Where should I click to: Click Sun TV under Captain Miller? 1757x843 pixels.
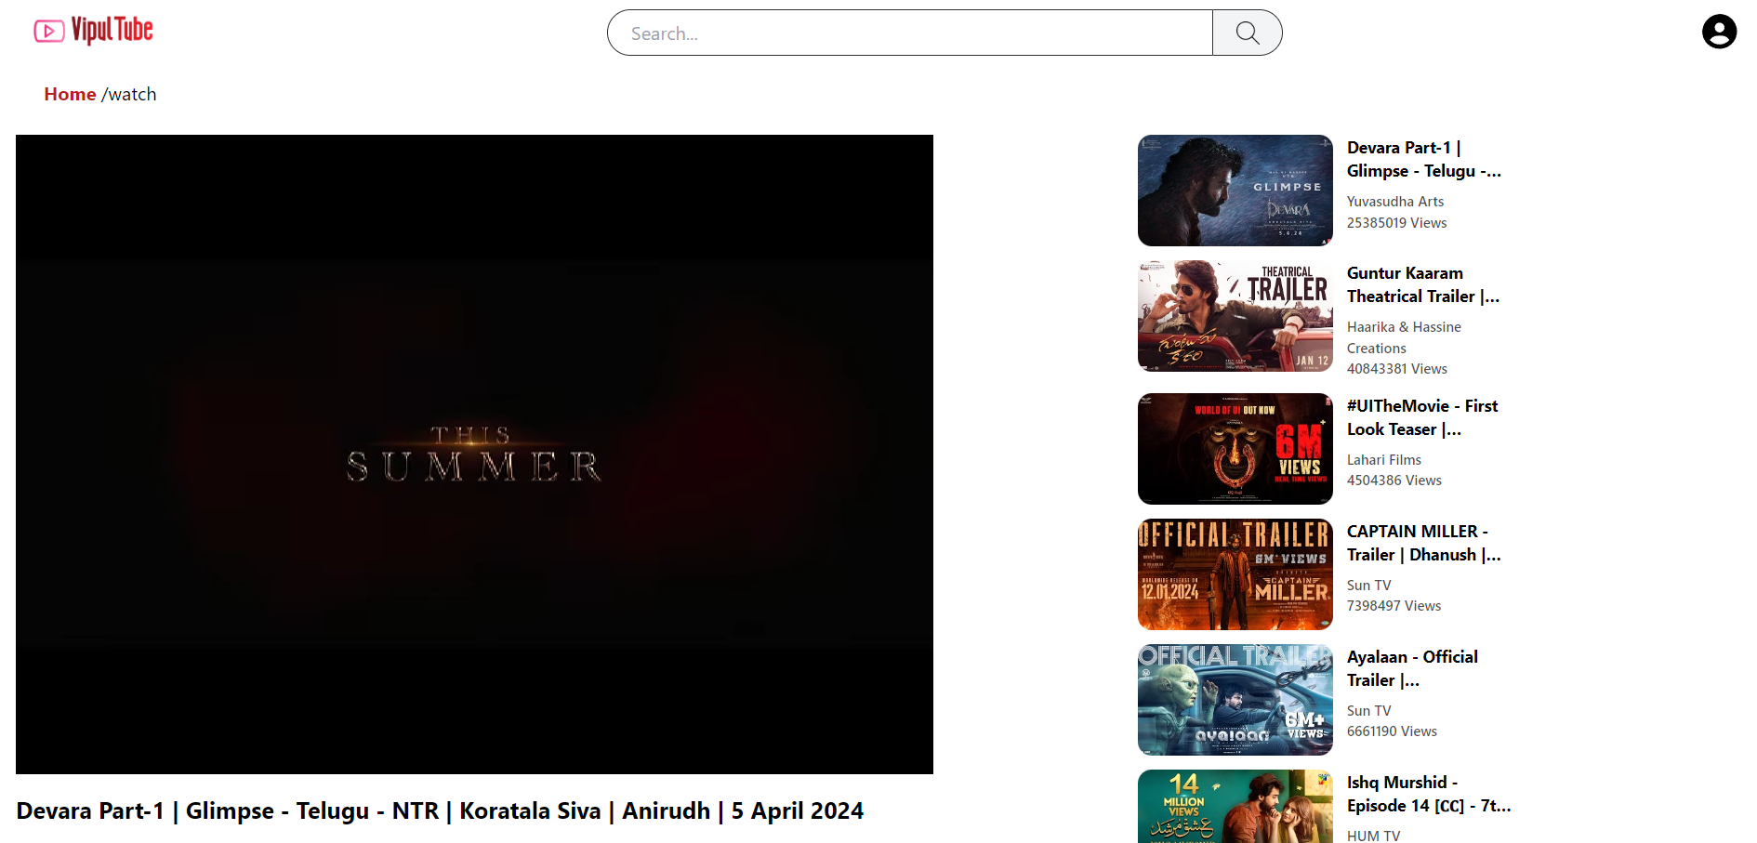(x=1369, y=586)
